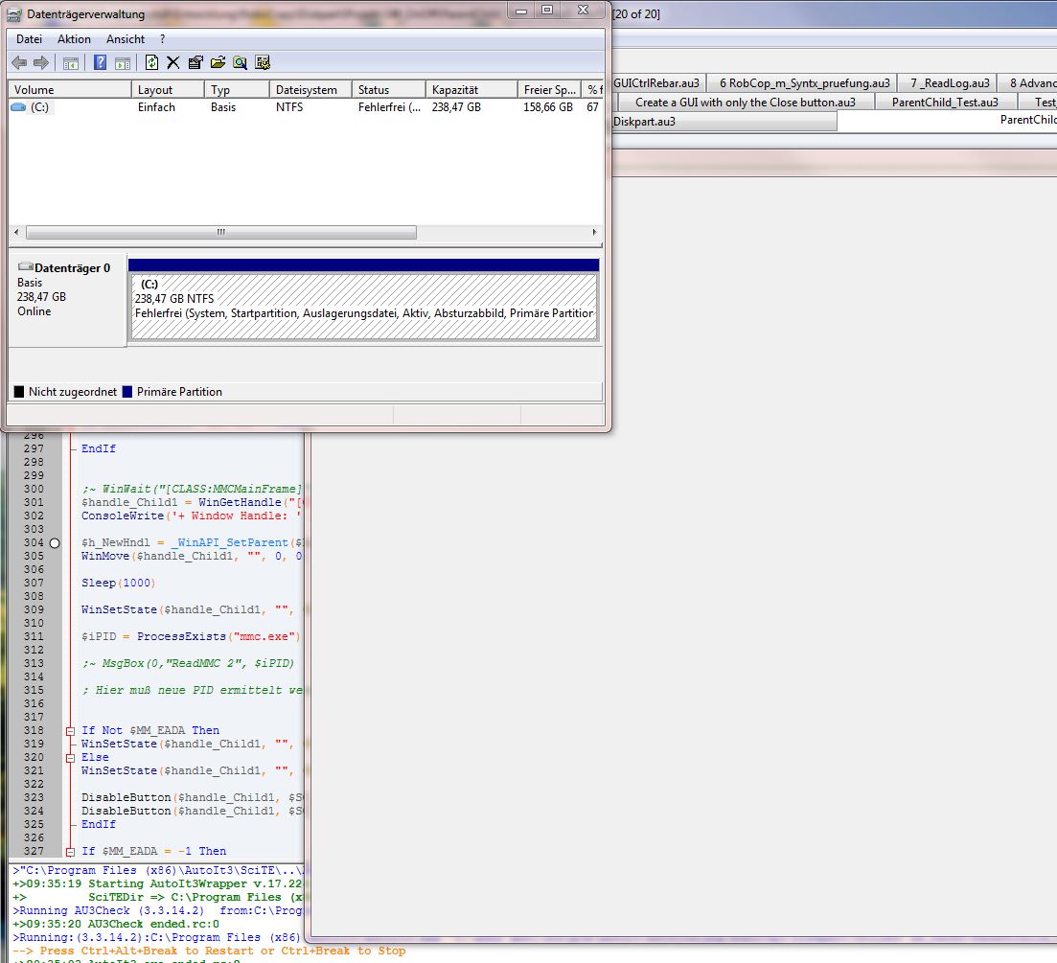The height and width of the screenshot is (963, 1057).
Task: Select the (C:) volume row in list
Action: (x=38, y=107)
